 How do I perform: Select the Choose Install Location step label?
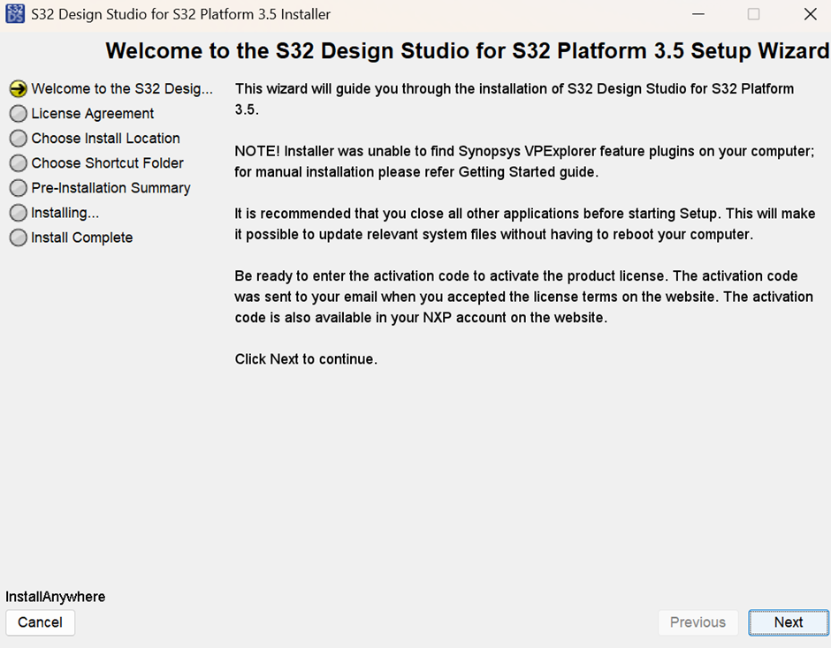105,139
